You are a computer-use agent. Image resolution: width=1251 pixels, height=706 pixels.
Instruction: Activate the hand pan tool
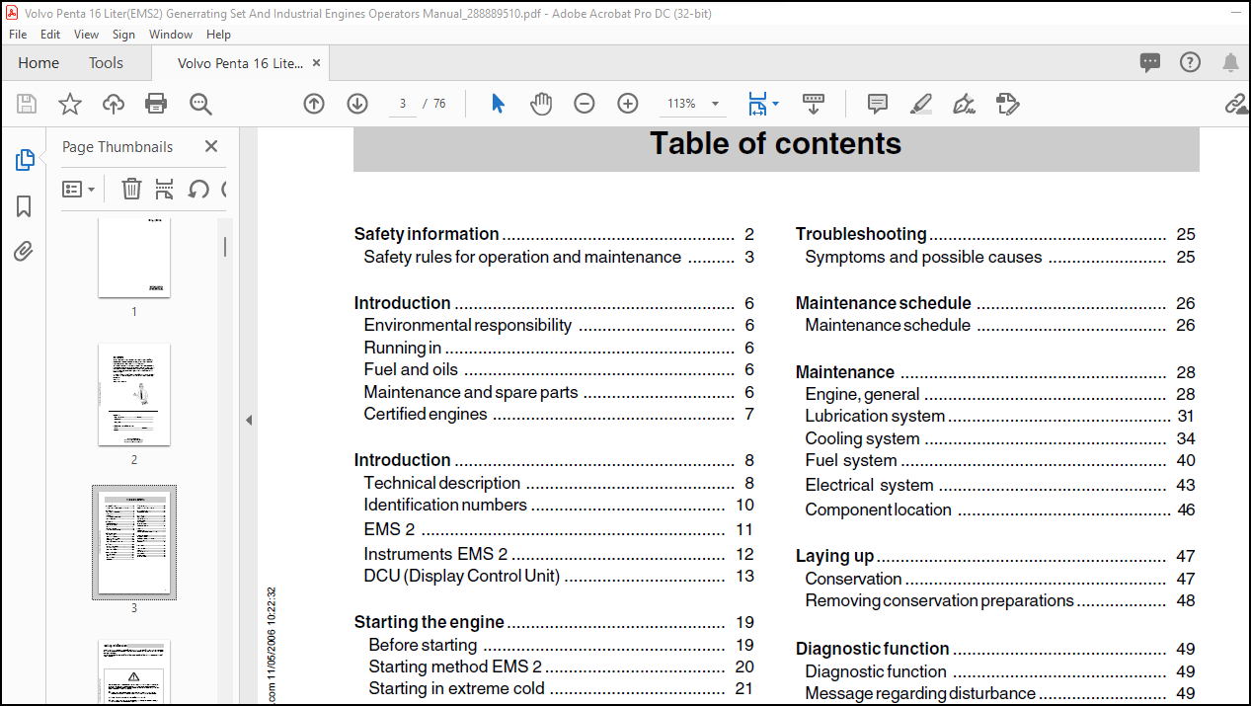[x=541, y=104]
